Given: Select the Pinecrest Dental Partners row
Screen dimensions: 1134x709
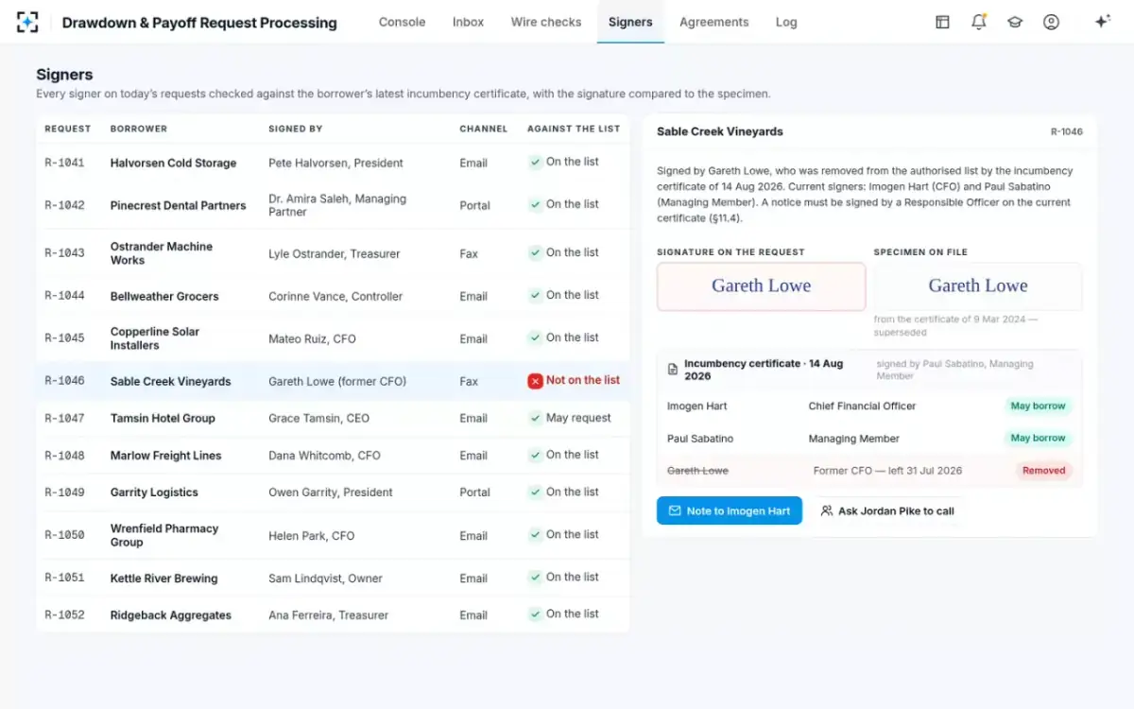Looking at the screenshot, I should 333,205.
